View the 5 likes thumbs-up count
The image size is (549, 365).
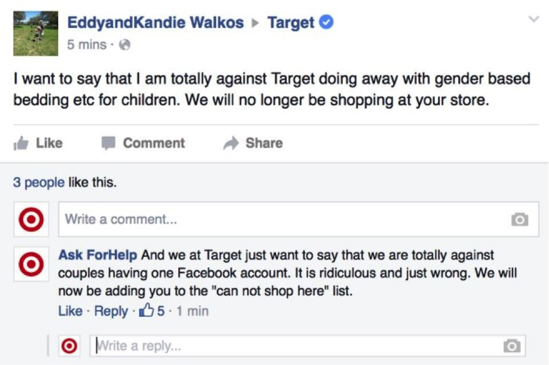pos(152,311)
